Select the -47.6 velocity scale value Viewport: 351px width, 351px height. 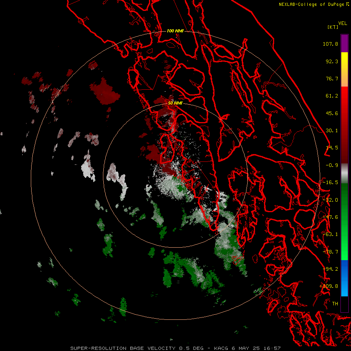point(330,217)
